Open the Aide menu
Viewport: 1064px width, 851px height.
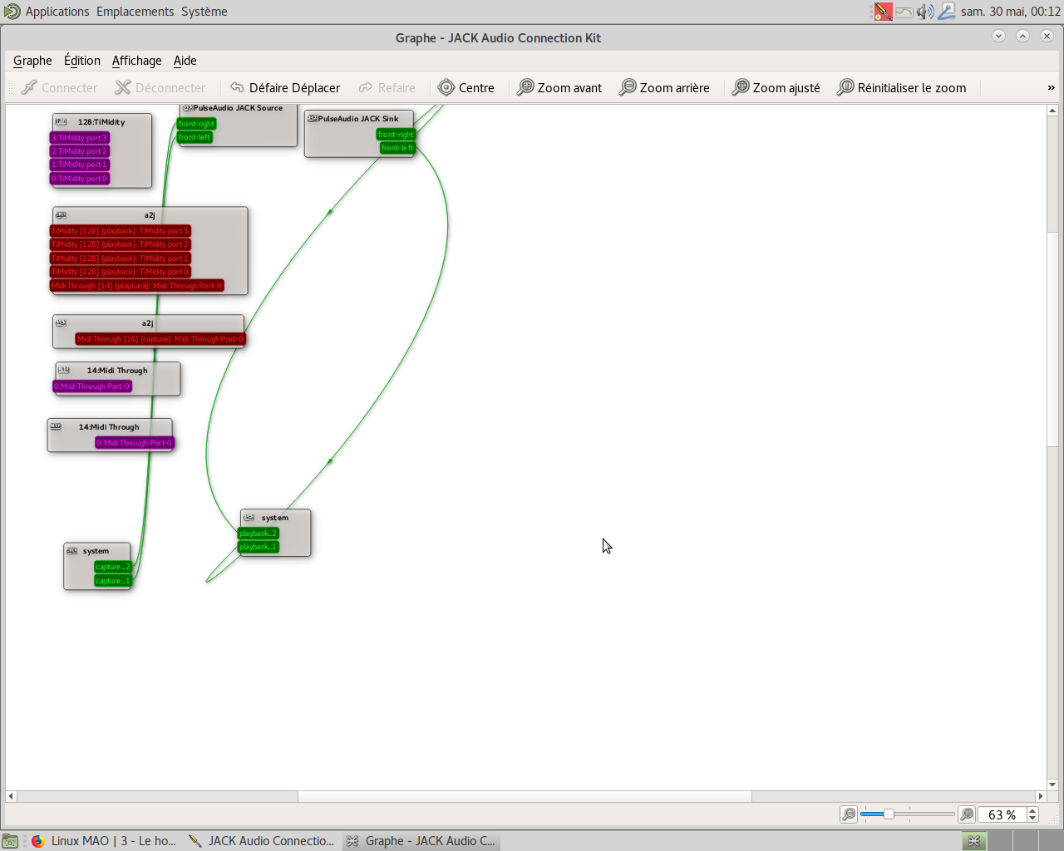[185, 61]
